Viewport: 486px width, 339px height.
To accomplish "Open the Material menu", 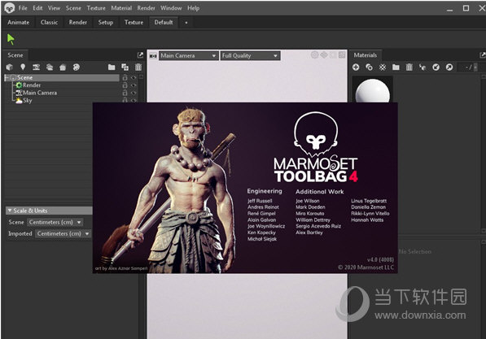I will [121, 8].
